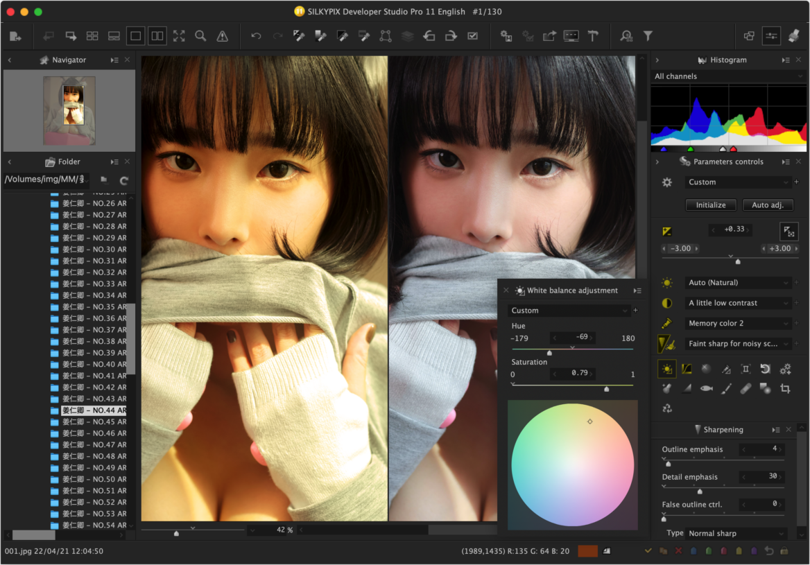The image size is (810, 565).
Task: Add taste with plus next to WB Custom
Action: tap(635, 311)
